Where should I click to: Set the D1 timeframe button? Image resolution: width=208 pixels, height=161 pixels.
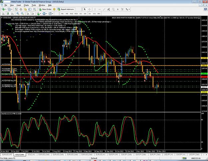[90, 14]
